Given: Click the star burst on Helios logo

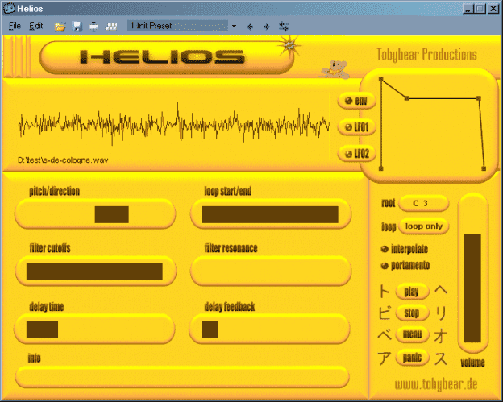Looking at the screenshot, I should [x=289, y=46].
